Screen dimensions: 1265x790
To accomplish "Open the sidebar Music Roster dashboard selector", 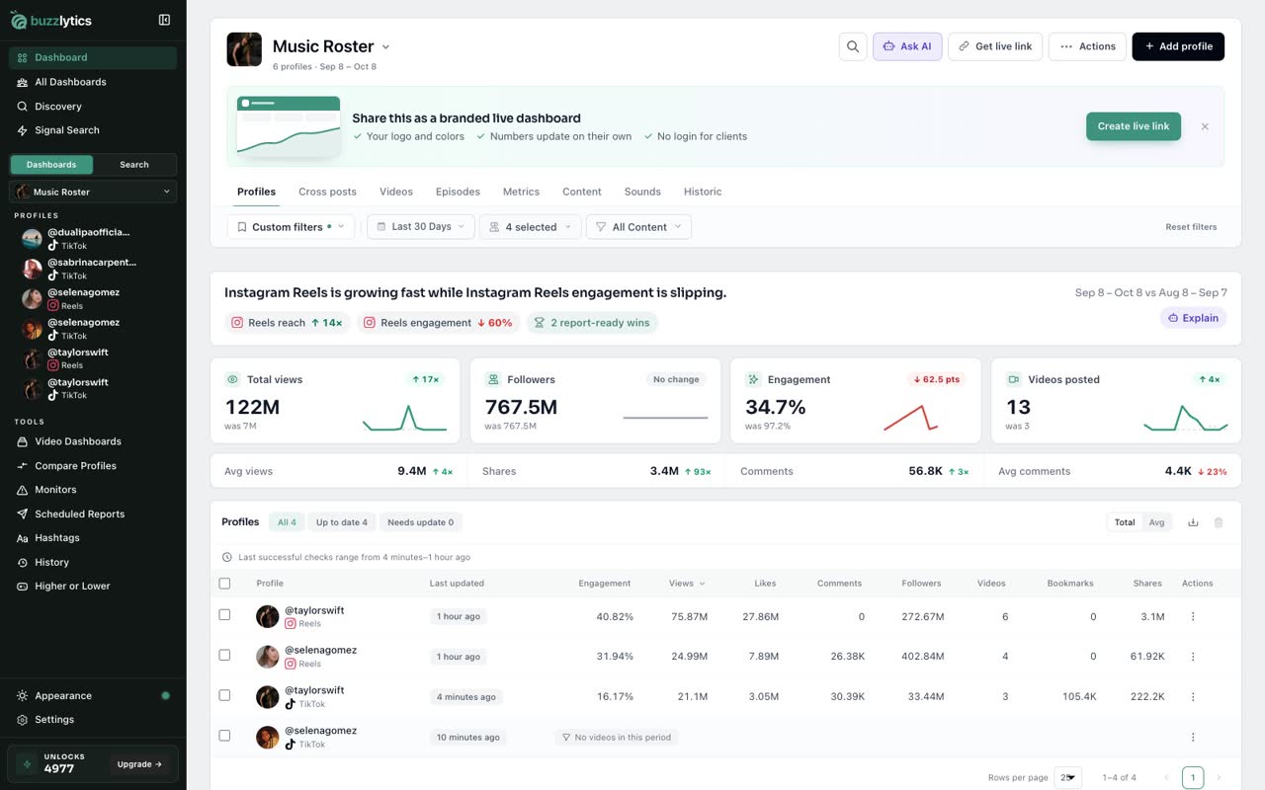I will tap(93, 192).
